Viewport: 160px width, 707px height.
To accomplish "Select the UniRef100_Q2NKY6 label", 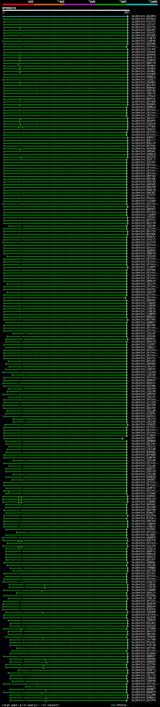I will 143,457.
